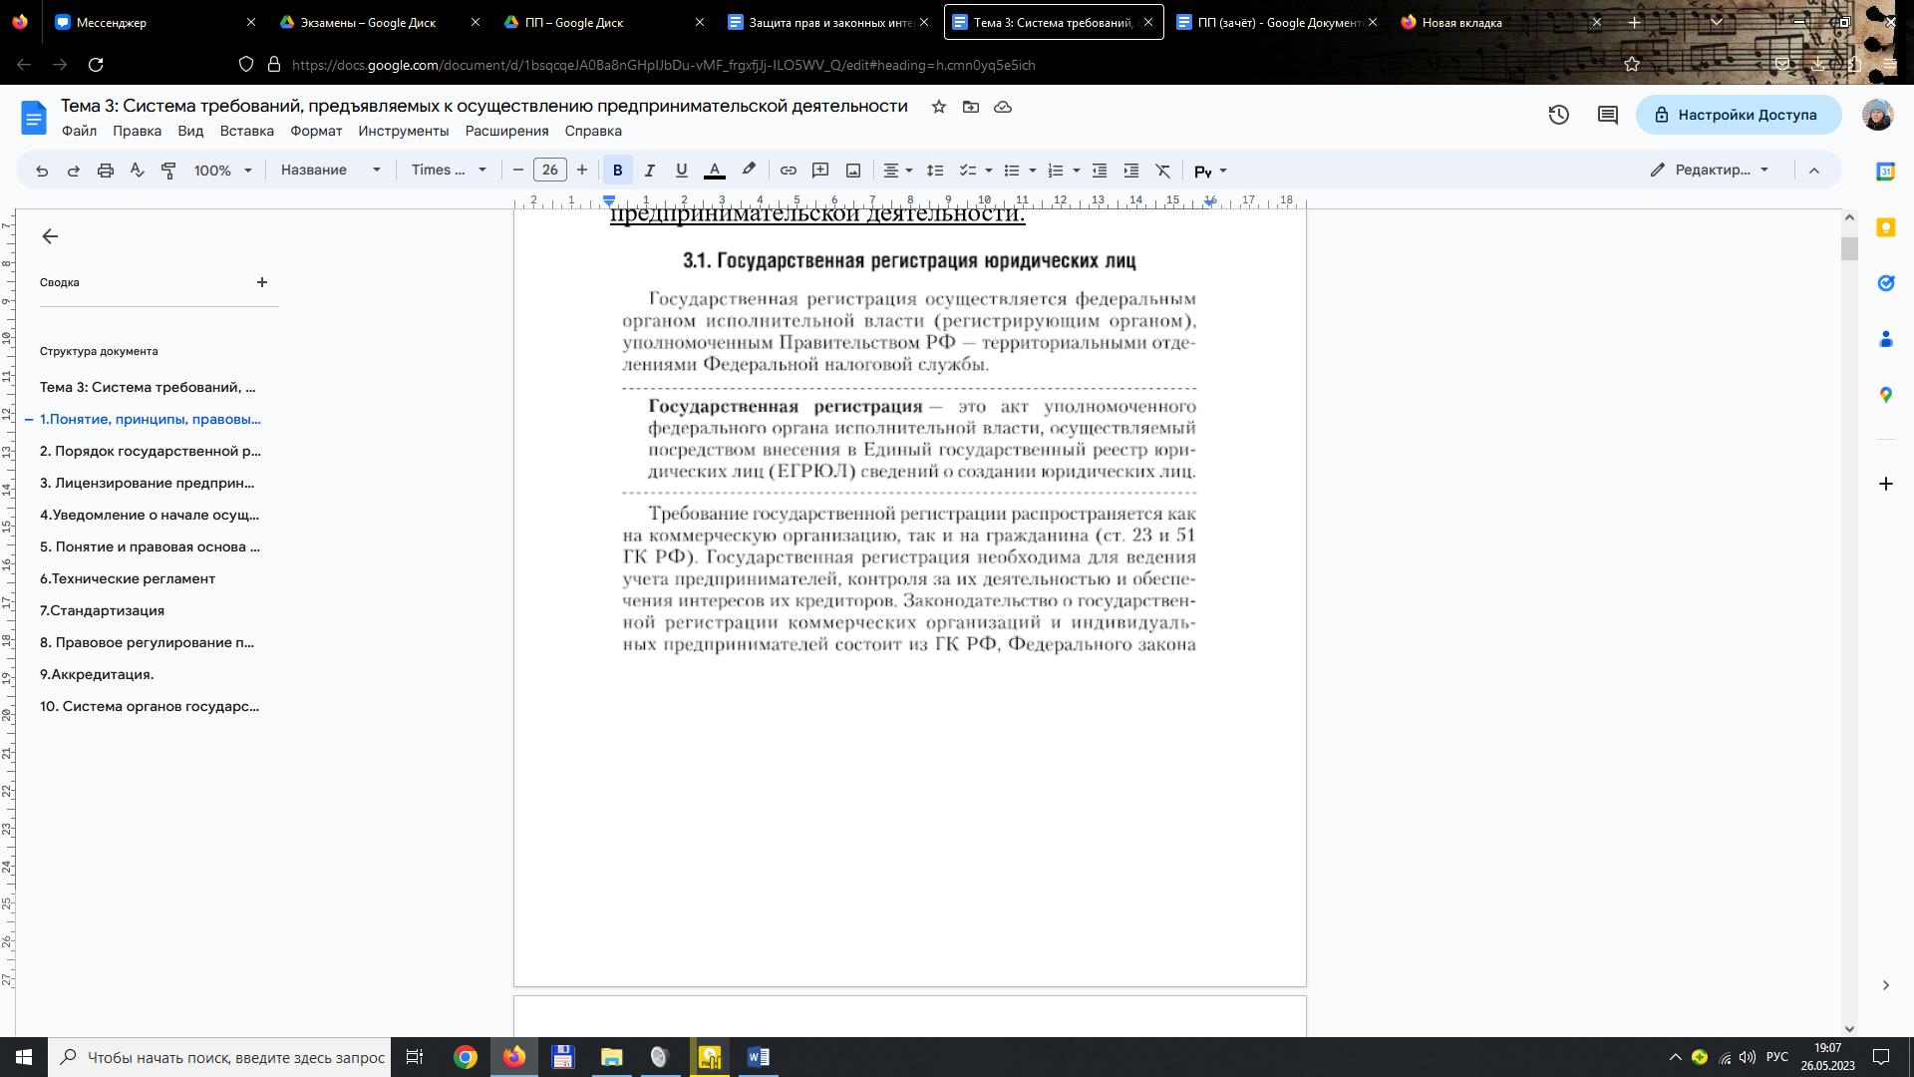Image resolution: width=1914 pixels, height=1077 pixels.
Task: Open the Вид menu
Action: [x=190, y=131]
